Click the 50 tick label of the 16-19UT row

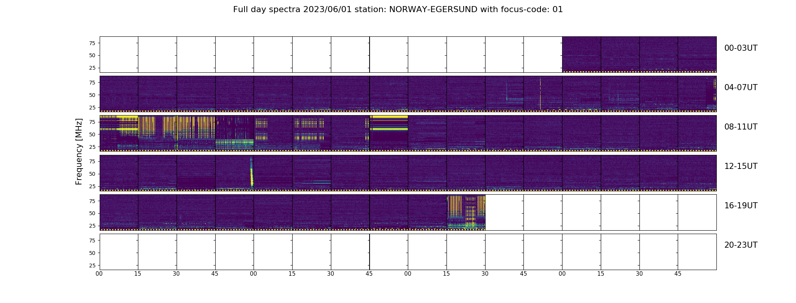coord(92,213)
